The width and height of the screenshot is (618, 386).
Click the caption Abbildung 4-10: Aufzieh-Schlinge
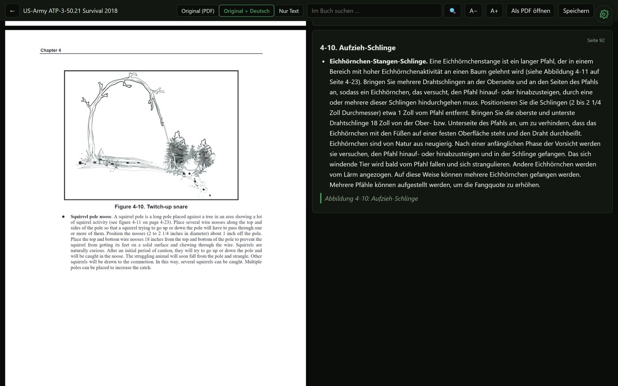point(371,199)
